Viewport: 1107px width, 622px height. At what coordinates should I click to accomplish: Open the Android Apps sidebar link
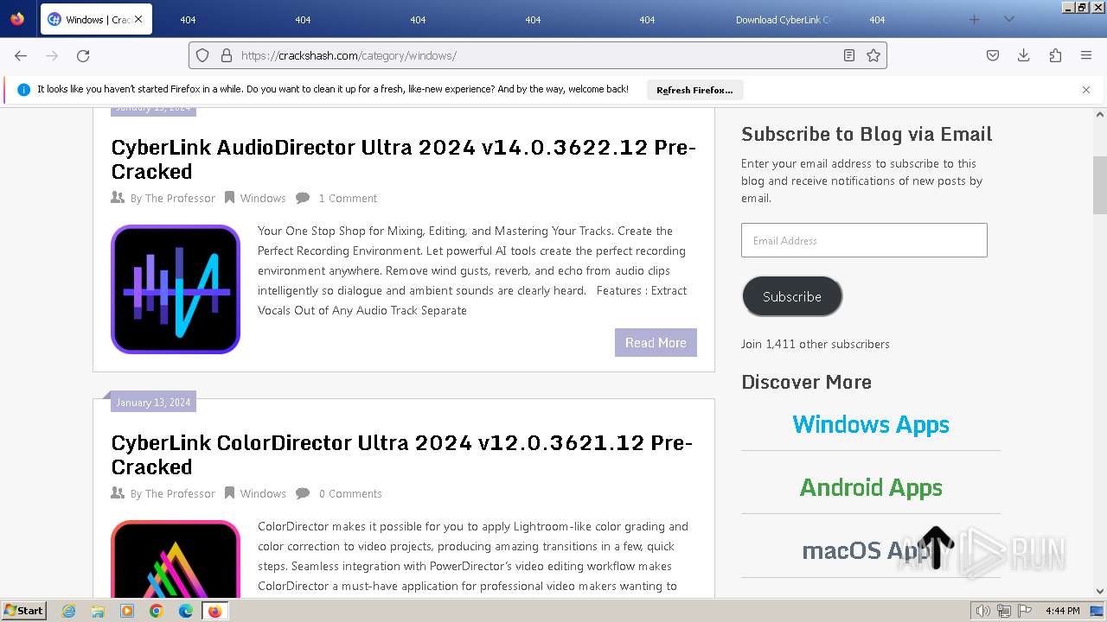pyautogui.click(x=871, y=487)
